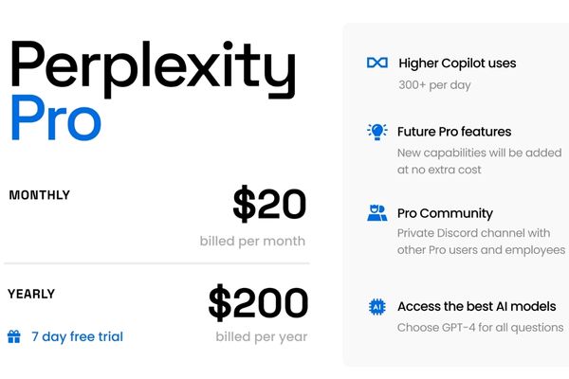Click the 300+ per day description

pos(434,84)
